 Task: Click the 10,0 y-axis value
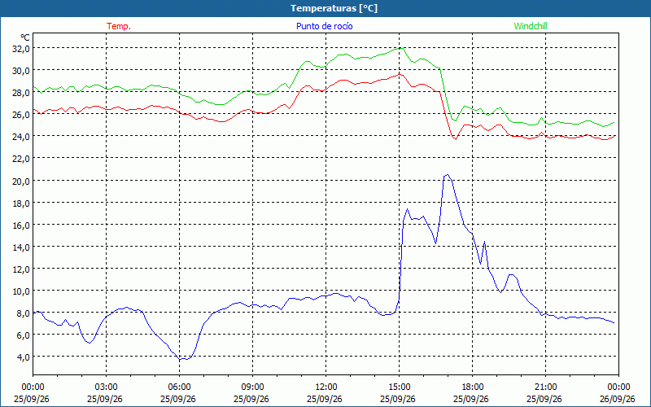point(22,291)
